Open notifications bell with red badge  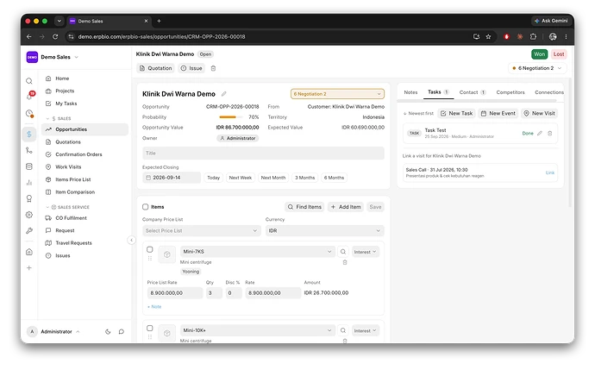pyautogui.click(x=29, y=96)
